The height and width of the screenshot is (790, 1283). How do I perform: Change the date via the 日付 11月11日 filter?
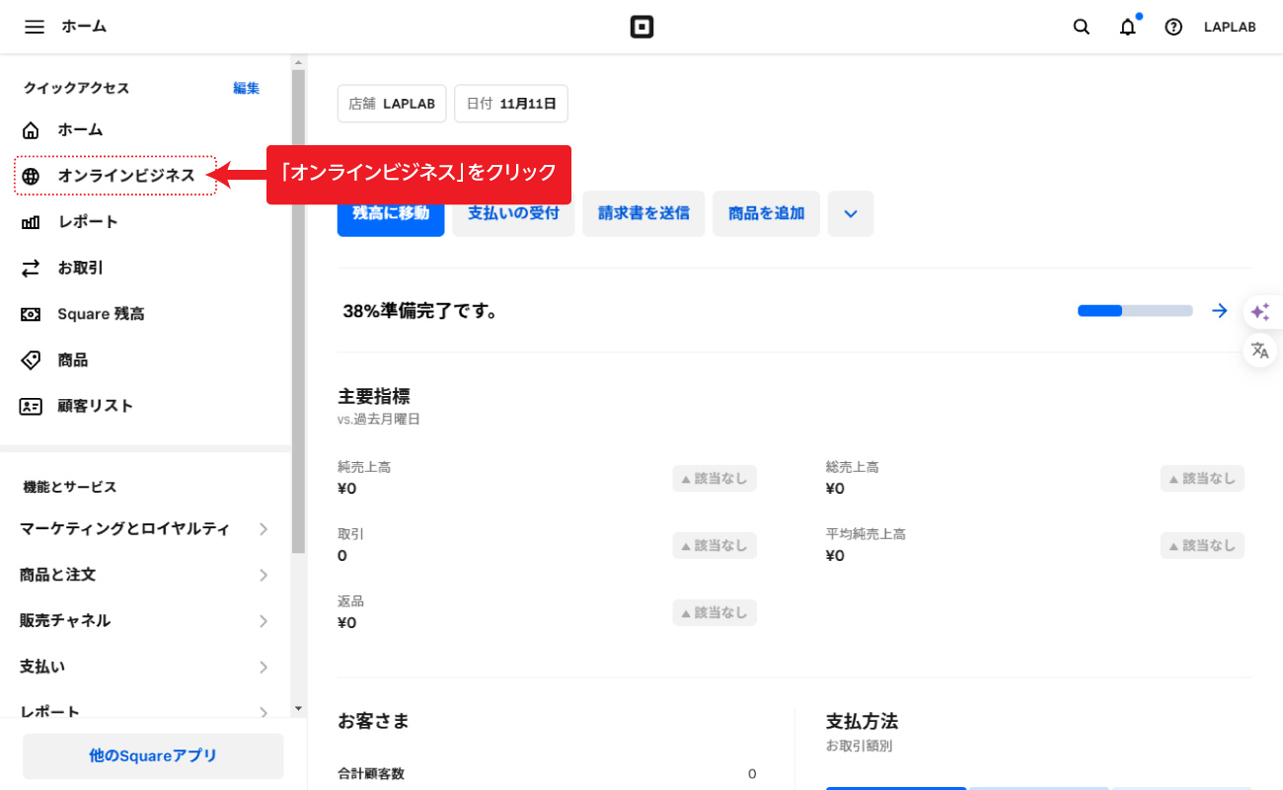point(511,103)
